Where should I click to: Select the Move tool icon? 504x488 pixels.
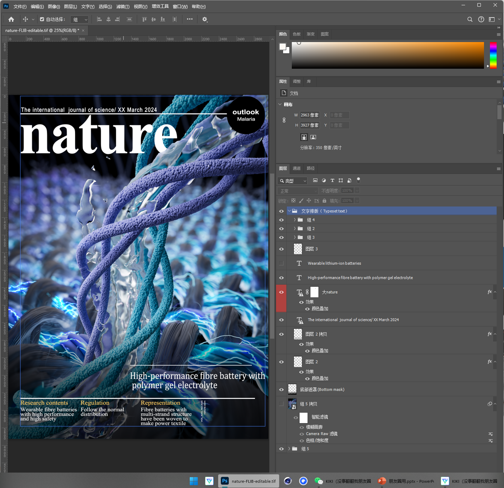point(25,19)
